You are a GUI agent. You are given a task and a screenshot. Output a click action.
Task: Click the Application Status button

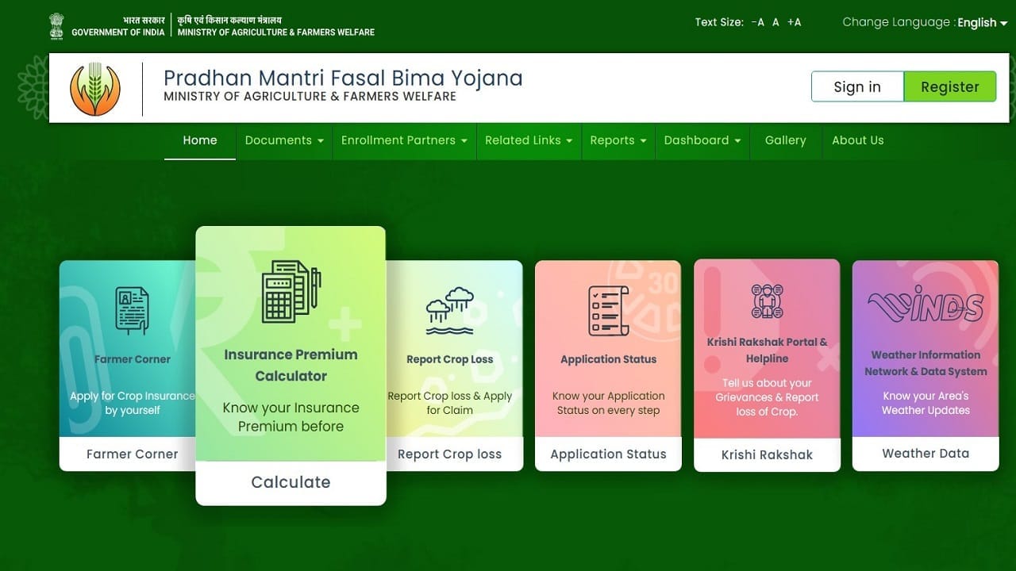point(608,454)
